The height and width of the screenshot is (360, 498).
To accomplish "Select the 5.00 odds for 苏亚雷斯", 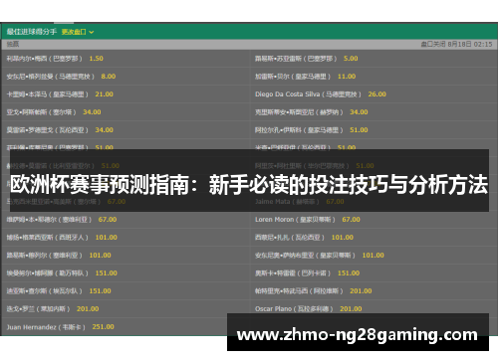I will [x=351, y=59].
